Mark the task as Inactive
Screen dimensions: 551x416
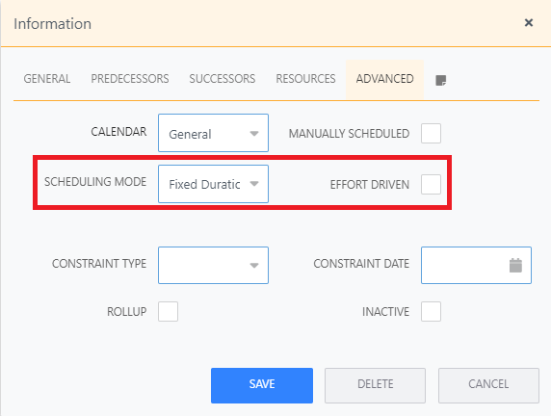[431, 311]
